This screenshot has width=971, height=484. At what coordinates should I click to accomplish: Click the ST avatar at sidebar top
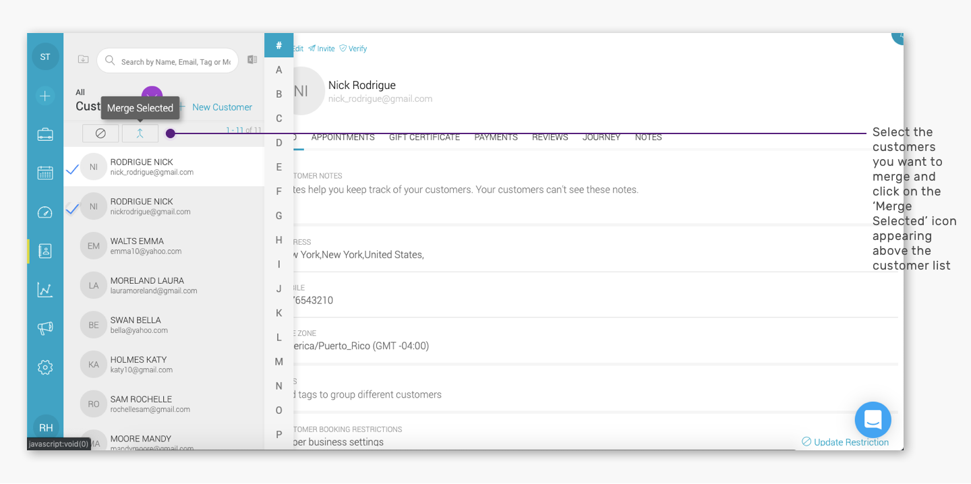click(x=45, y=57)
